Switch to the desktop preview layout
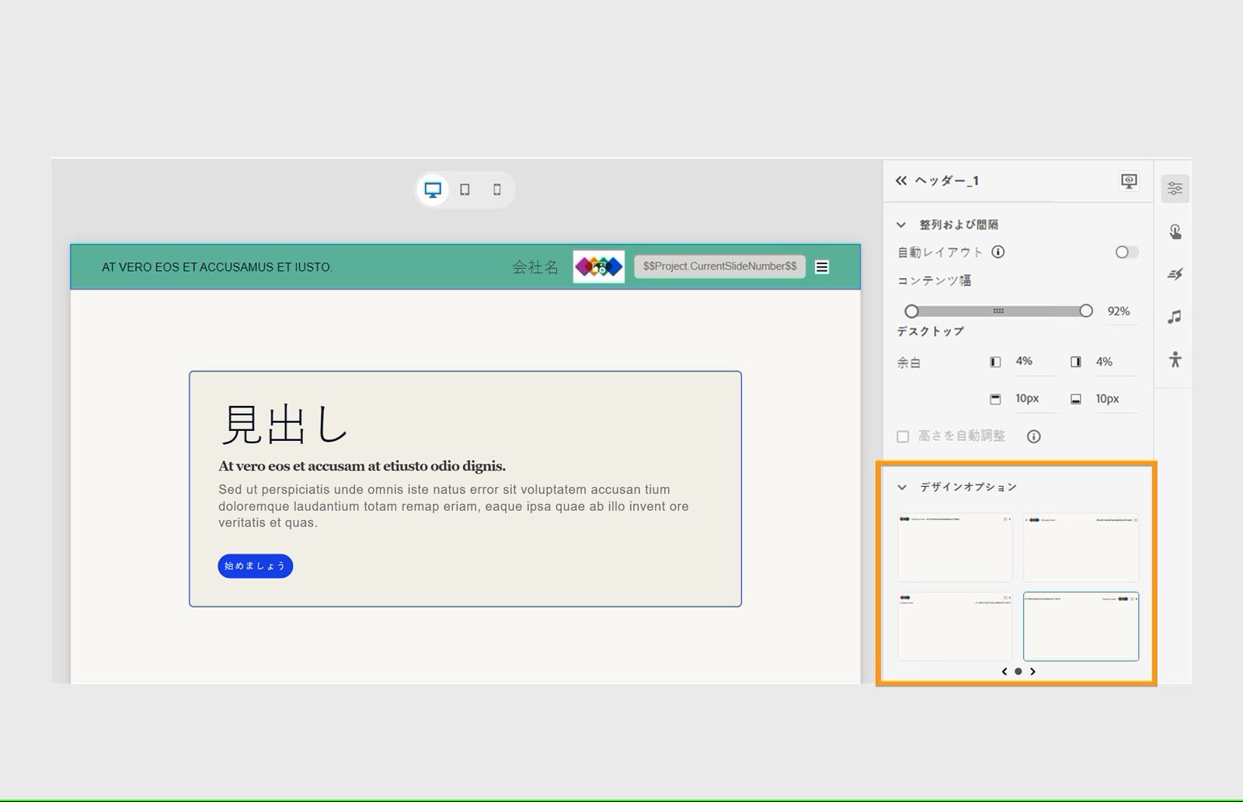 click(433, 189)
